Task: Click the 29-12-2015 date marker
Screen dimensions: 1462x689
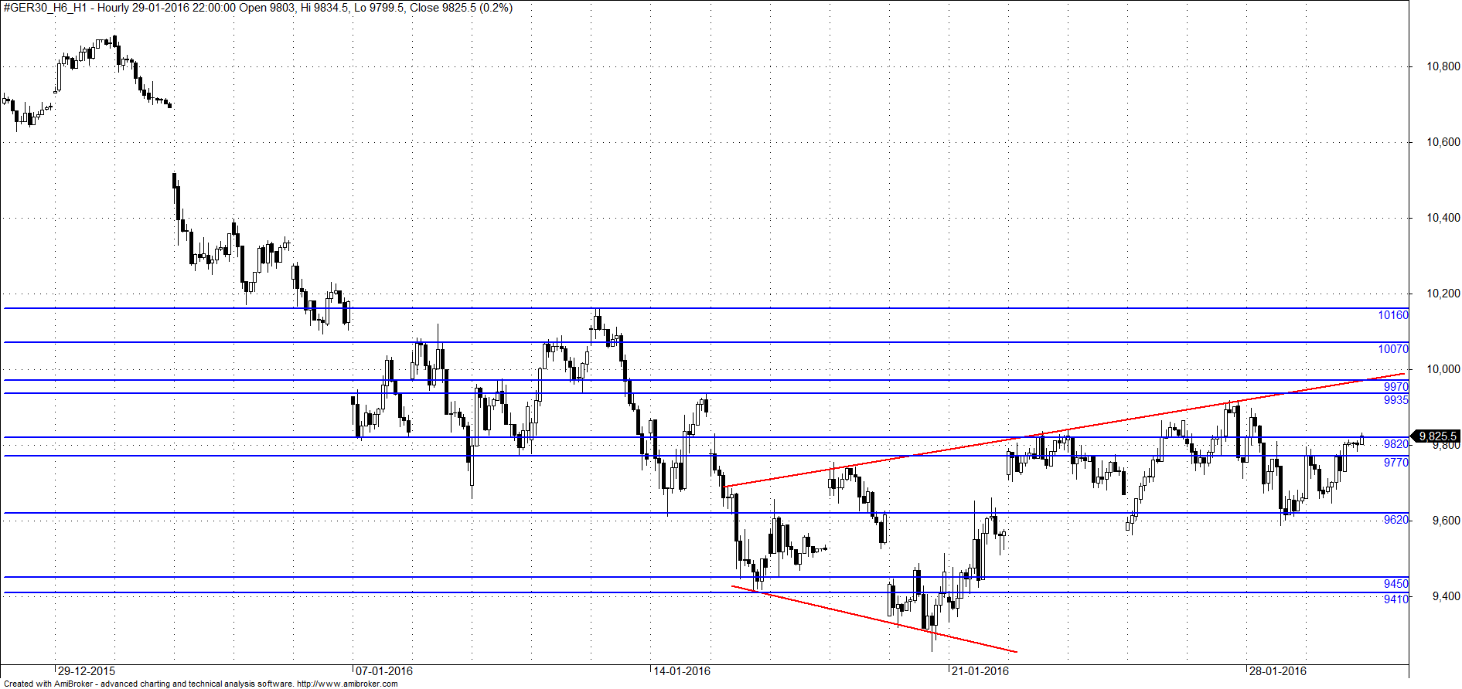Action: click(x=87, y=671)
